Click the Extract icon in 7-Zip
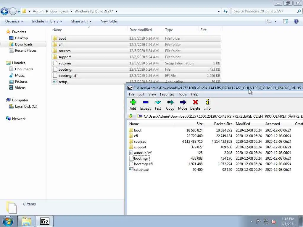The image size is (303, 227). 145,105
